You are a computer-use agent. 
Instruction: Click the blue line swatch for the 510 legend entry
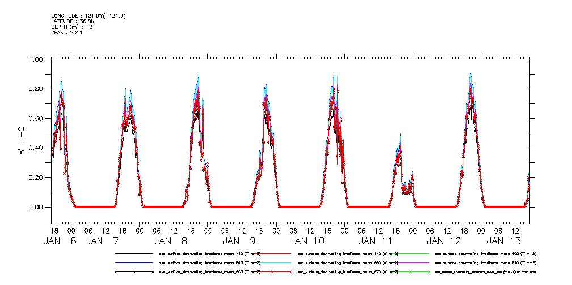(x=135, y=263)
